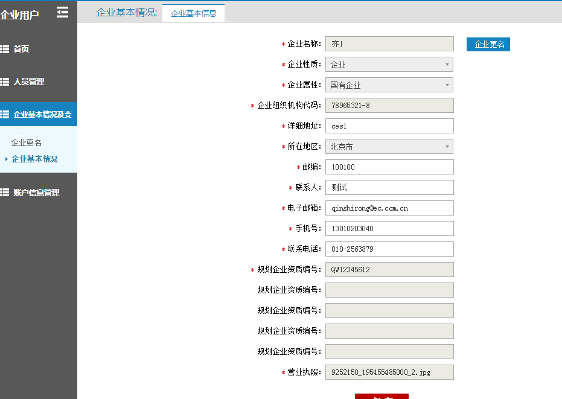Image resolution: width=562 pixels, height=399 pixels.
Task: Click the grid icon beside 人员管理
Action: [x=5, y=81]
